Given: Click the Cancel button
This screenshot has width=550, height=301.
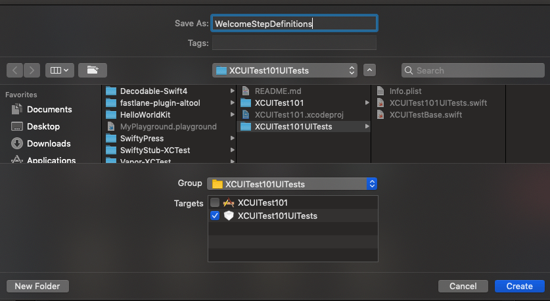Looking at the screenshot, I should point(463,286).
